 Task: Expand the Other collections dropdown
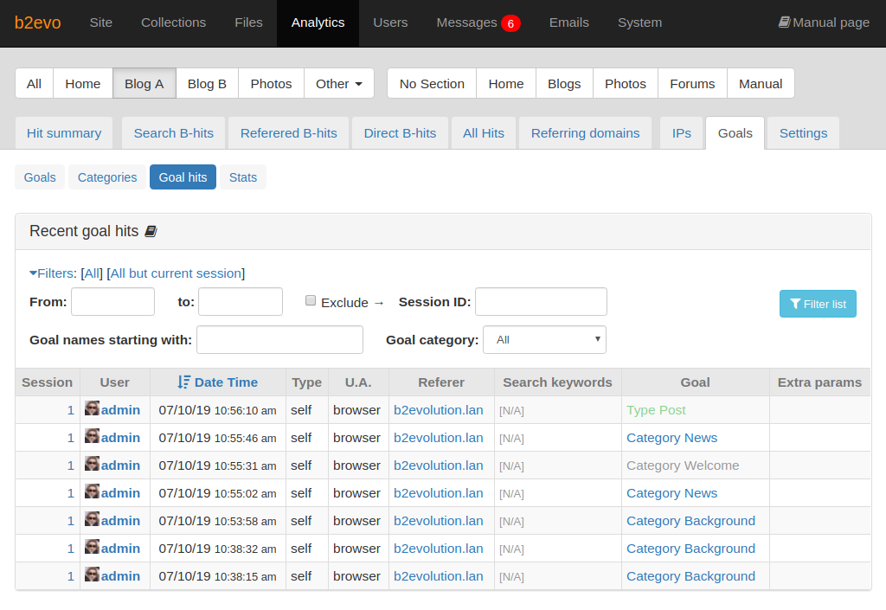point(339,84)
